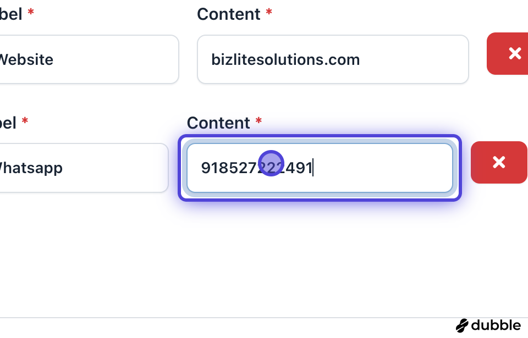The width and height of the screenshot is (528, 338).
Task: Open the dubble wordmark link
Action: (x=495, y=325)
